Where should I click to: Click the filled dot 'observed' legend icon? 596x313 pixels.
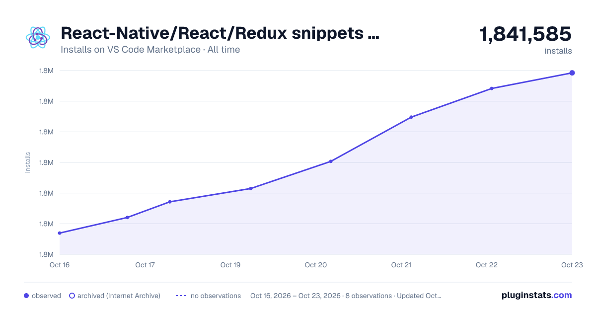[x=26, y=296]
